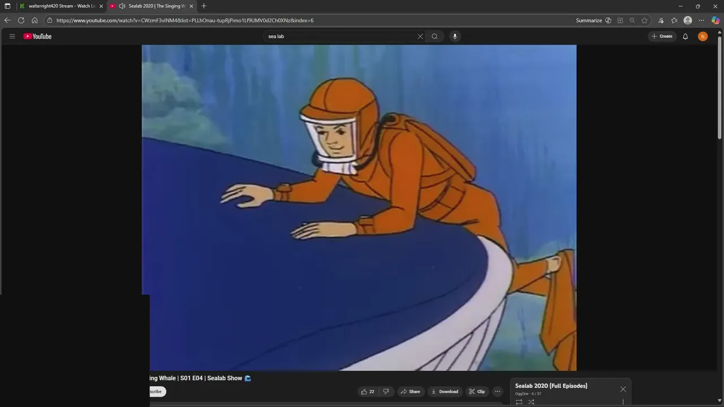724x407 pixels.
Task: Go to the YouTube home logo
Action: [x=37, y=36]
